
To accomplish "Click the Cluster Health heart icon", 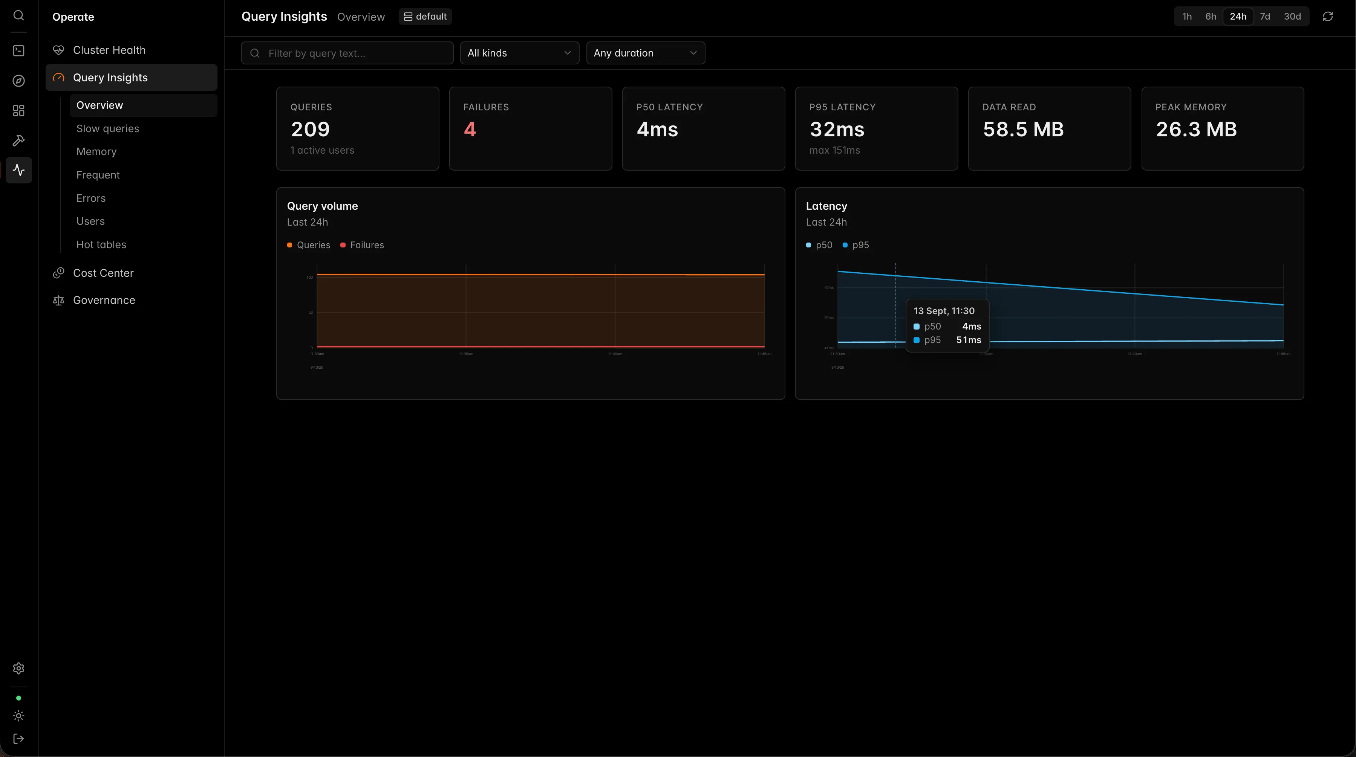I will point(58,50).
